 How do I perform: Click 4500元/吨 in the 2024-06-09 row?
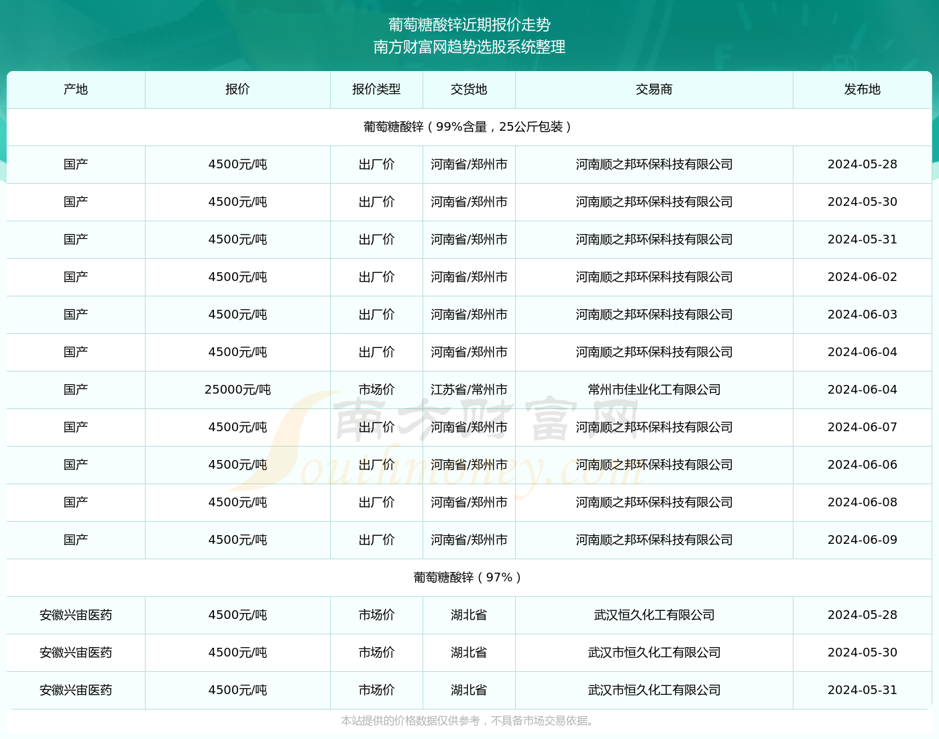[x=237, y=540]
